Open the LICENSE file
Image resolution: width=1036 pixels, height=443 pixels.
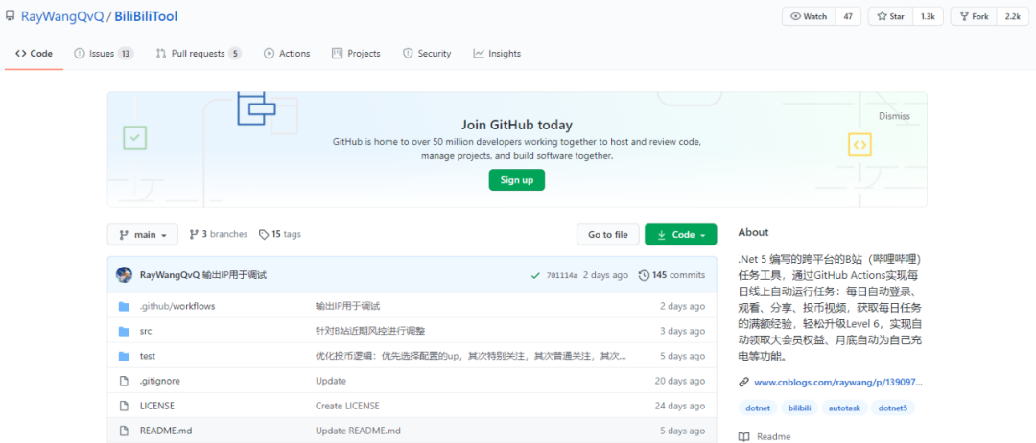pos(157,406)
